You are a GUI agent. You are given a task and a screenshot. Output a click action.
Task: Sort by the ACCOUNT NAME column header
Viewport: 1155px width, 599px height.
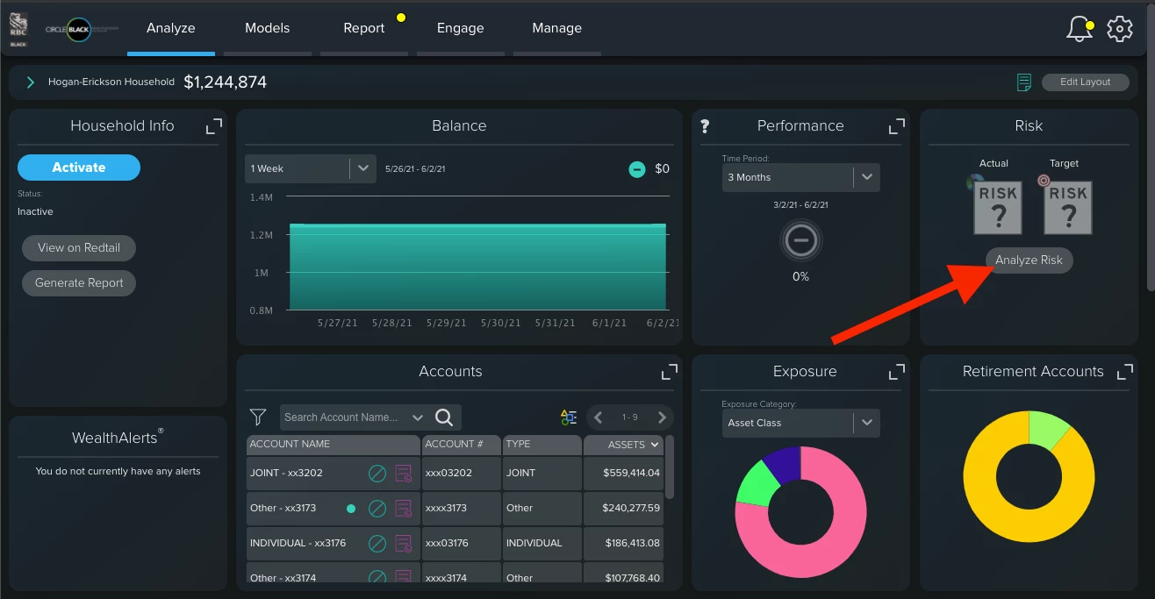(x=334, y=445)
